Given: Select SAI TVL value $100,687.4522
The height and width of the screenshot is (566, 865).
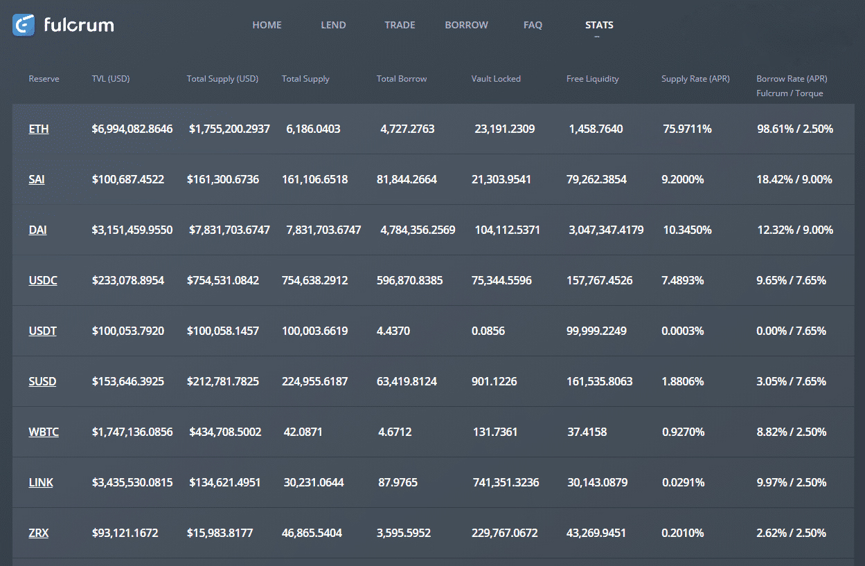Looking at the screenshot, I should [128, 179].
